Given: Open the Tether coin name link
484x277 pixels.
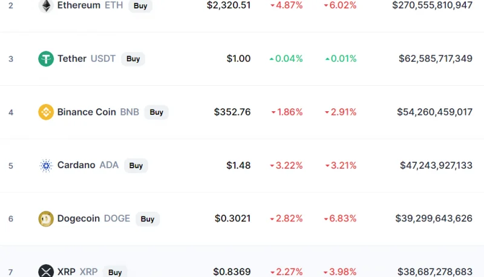Looking at the screenshot, I should (72, 58).
